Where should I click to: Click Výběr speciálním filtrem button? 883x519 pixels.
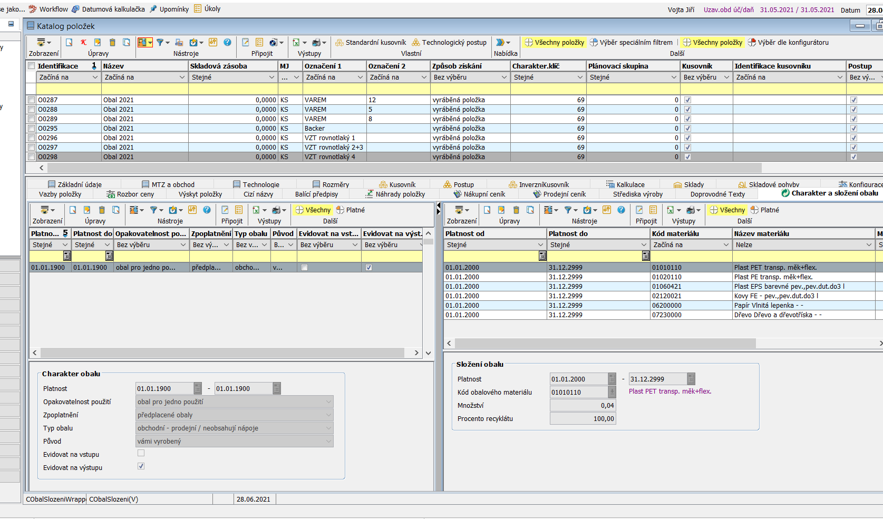(631, 43)
